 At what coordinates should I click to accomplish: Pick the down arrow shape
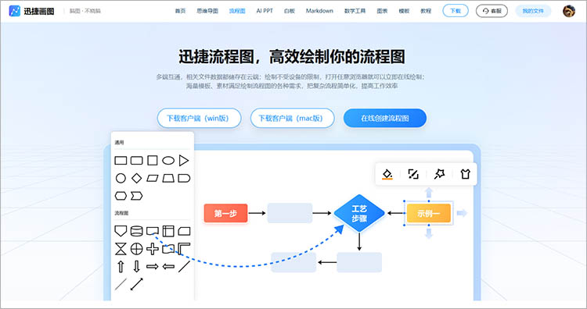point(137,266)
